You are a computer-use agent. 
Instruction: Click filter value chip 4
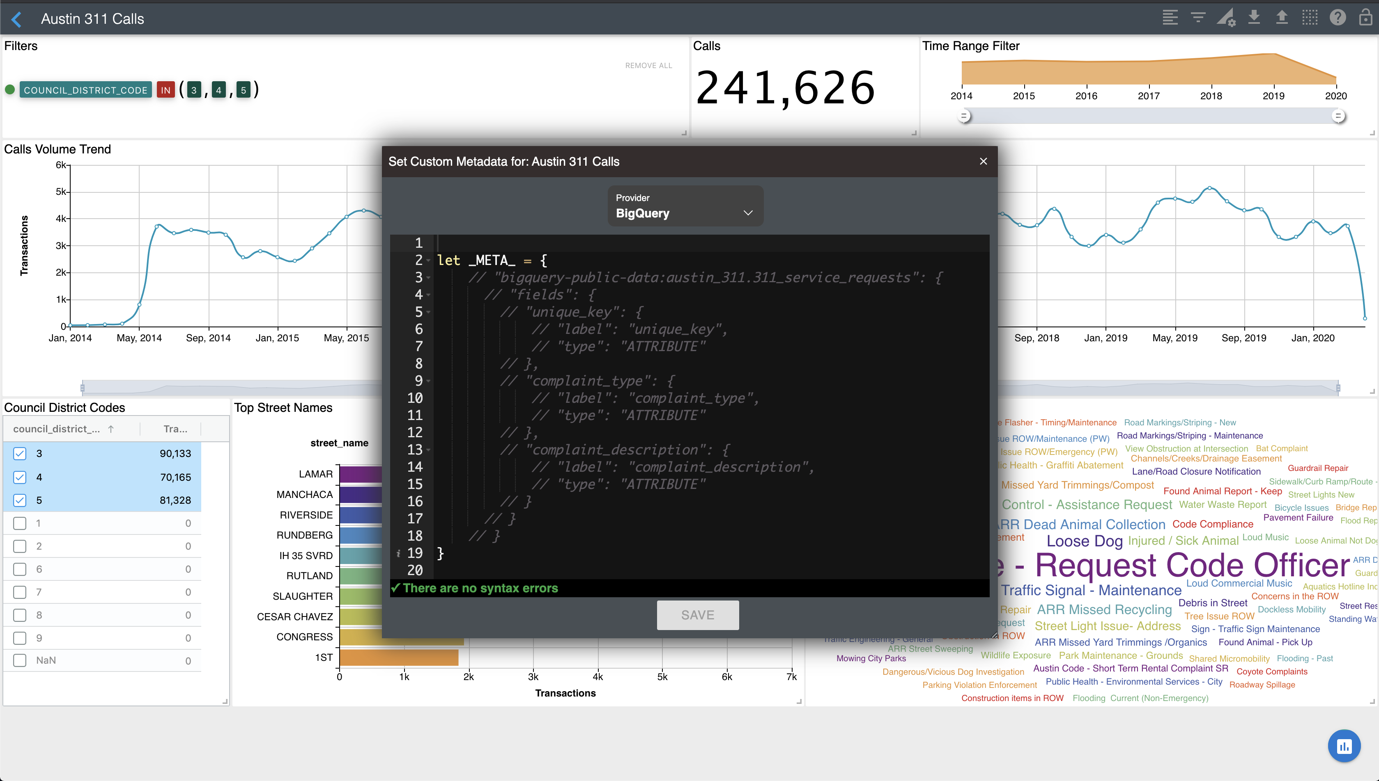tap(218, 90)
